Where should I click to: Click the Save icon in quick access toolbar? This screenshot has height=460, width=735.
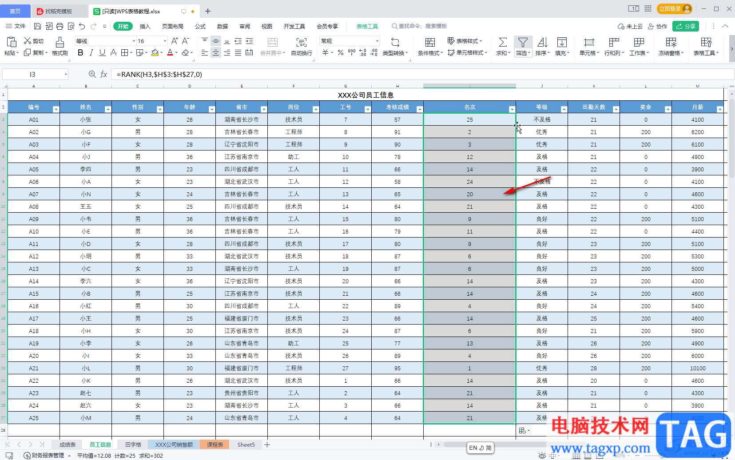pos(38,26)
